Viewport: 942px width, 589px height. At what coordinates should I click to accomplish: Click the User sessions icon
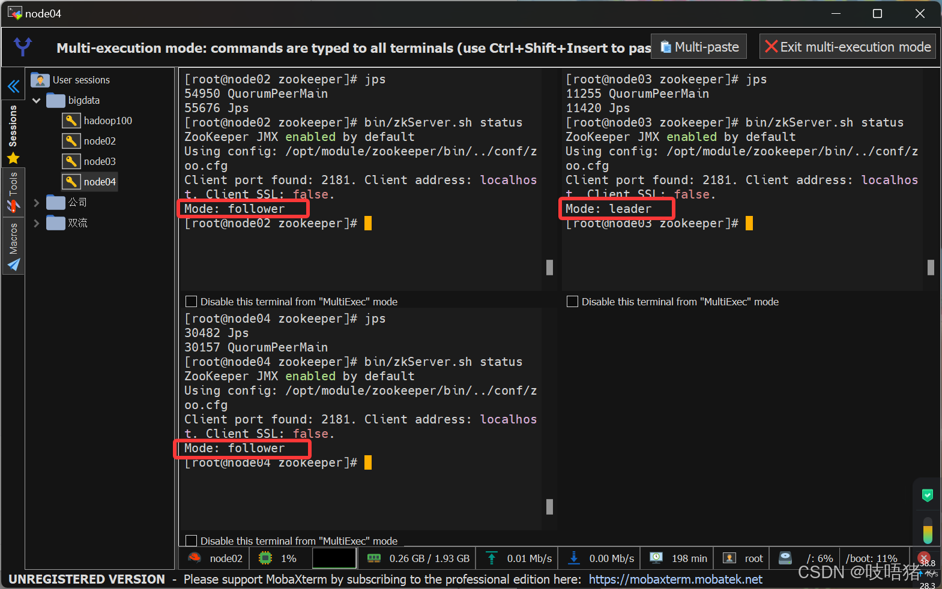pyautogui.click(x=40, y=80)
